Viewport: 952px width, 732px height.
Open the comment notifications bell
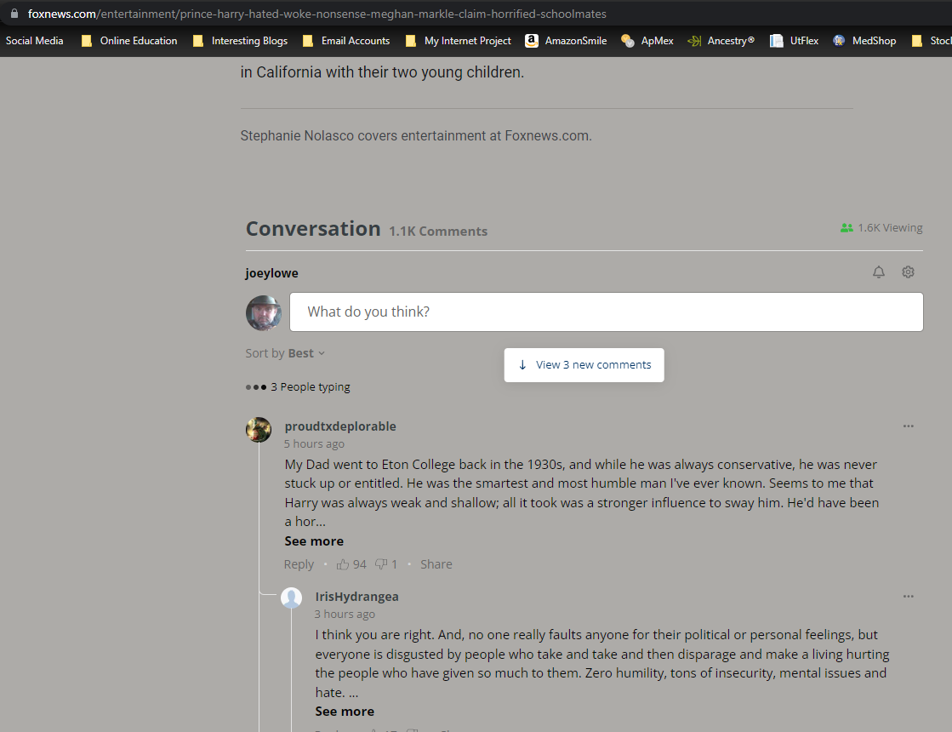pyautogui.click(x=879, y=272)
